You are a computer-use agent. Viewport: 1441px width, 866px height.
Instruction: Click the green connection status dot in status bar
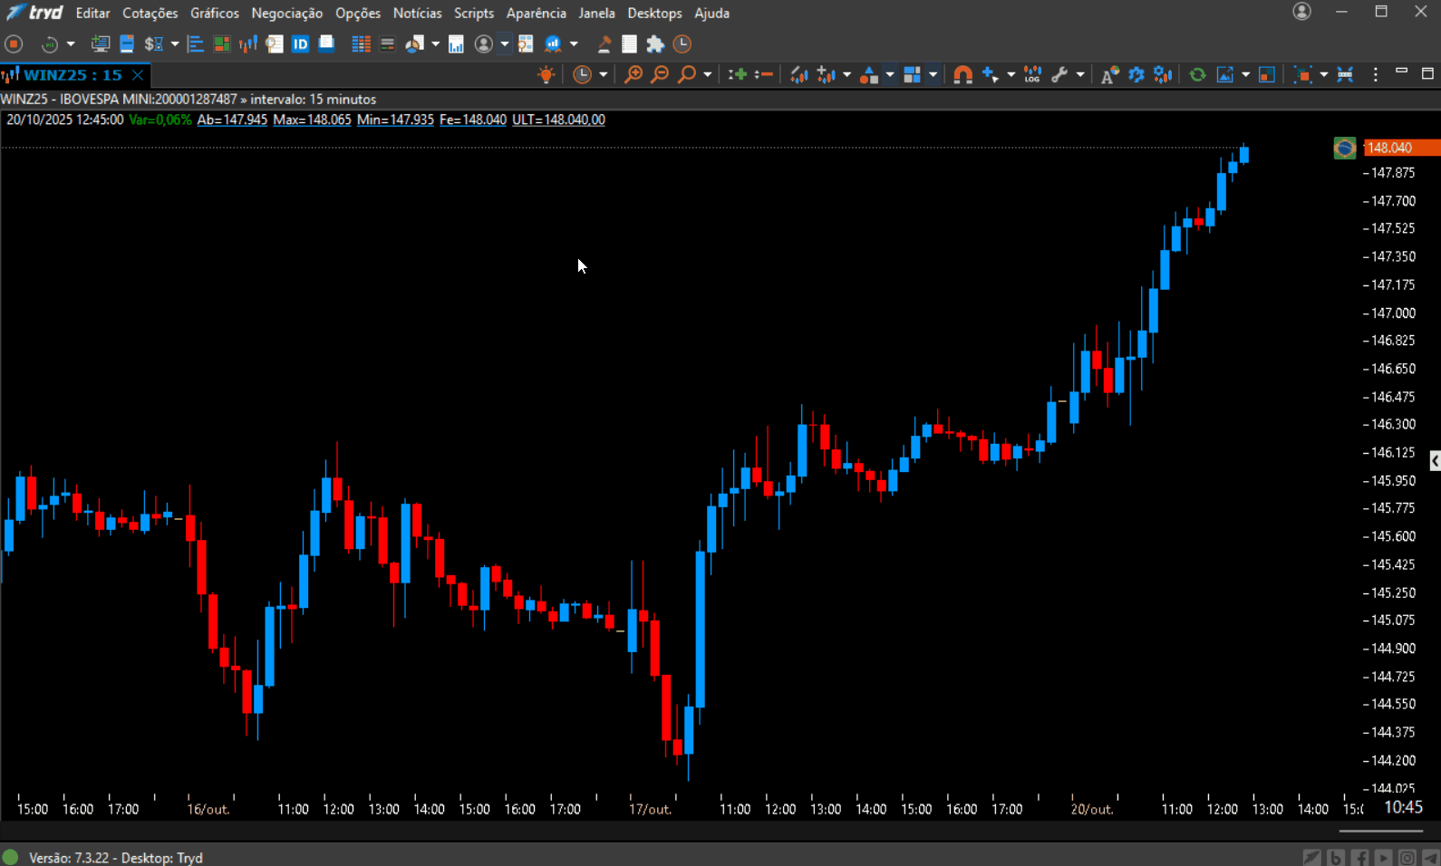[x=10, y=857]
